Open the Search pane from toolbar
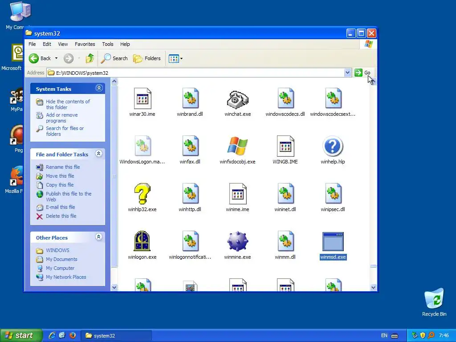 click(x=114, y=58)
